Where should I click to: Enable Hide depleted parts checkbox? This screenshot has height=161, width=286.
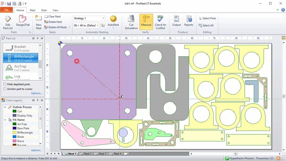5,84
